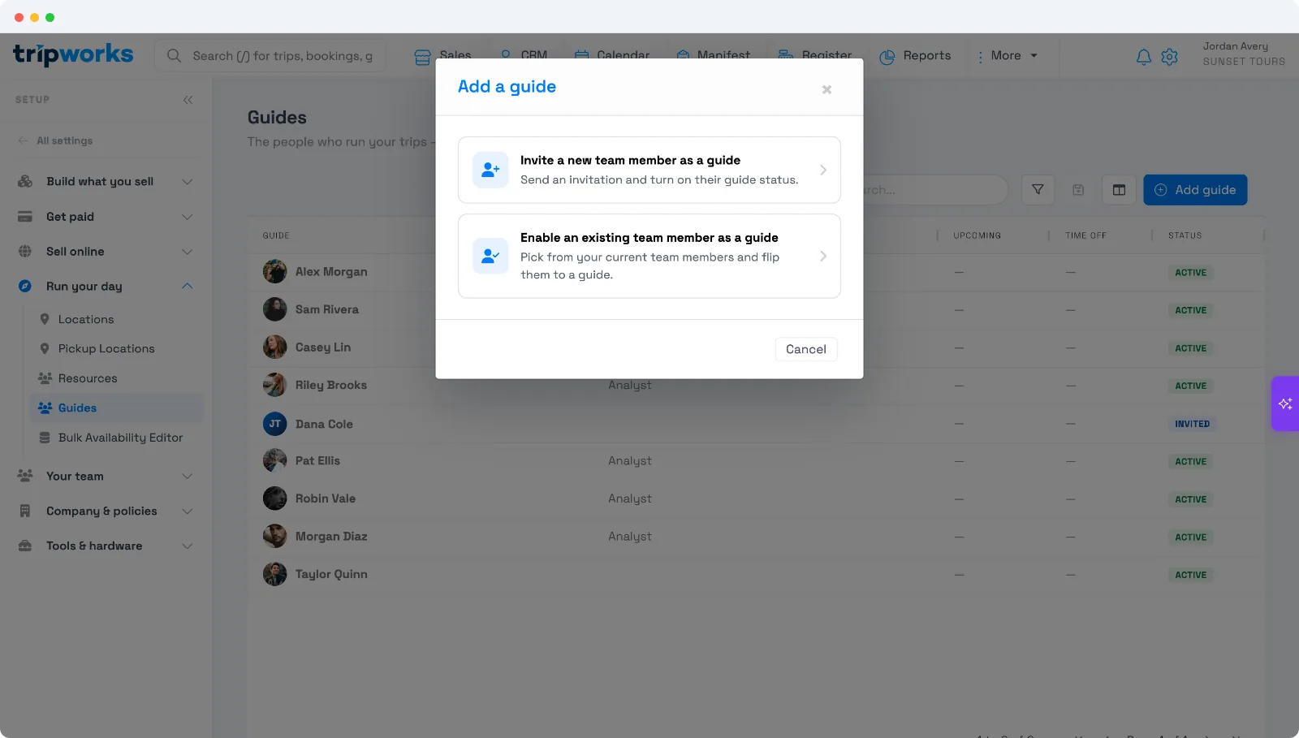Sort by the GUIDE column header
The height and width of the screenshot is (738, 1299).
pos(276,235)
